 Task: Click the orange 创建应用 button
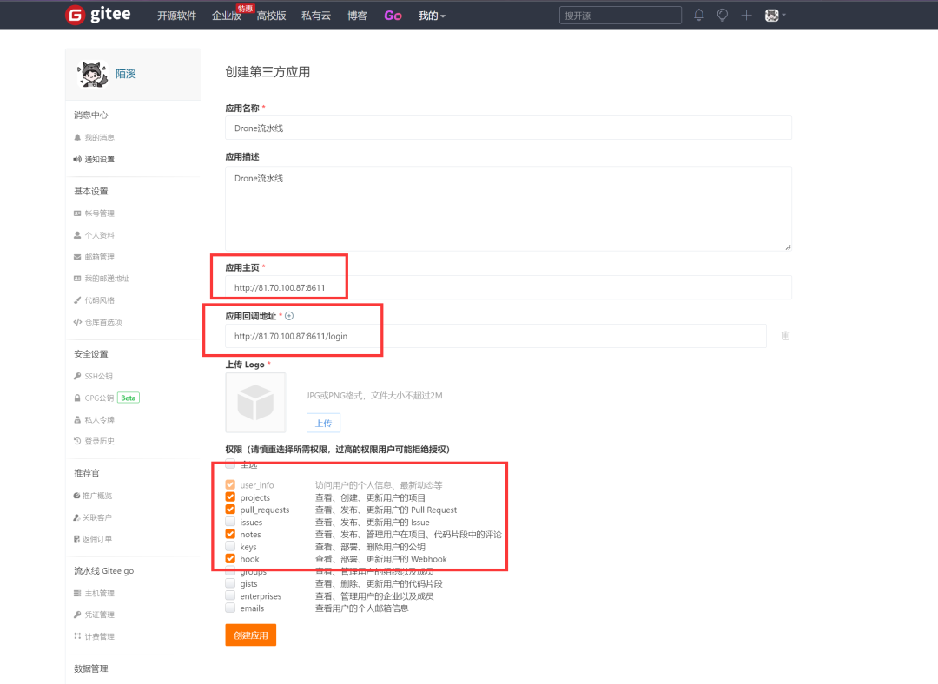coord(251,635)
